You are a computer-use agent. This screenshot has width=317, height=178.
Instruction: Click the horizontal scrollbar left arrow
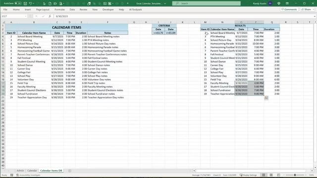click(x=194, y=171)
